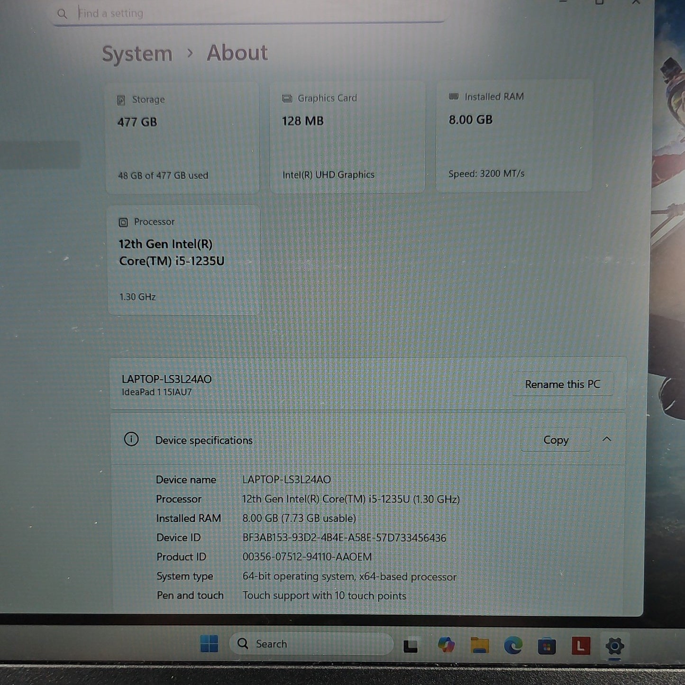Go back to System breadcrumb
The width and height of the screenshot is (685, 685).
[137, 54]
